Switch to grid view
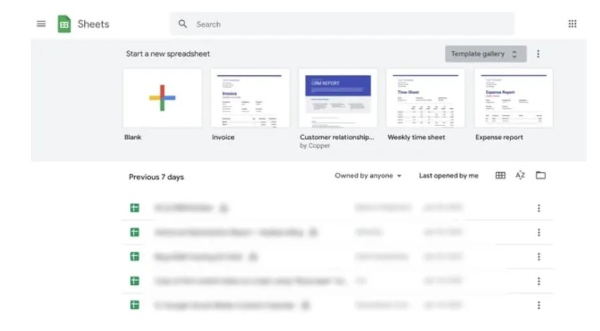 click(x=500, y=176)
